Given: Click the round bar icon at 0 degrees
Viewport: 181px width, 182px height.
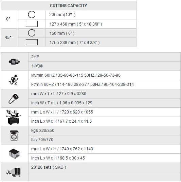Looking at the screenshot, I should tap(32, 15).
